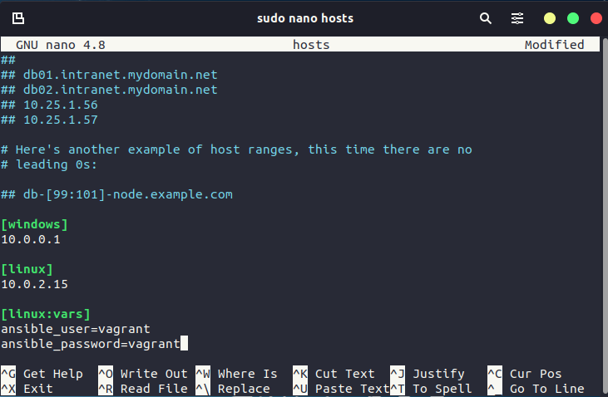The image size is (608, 397).
Task: Open the terminal search icon
Action: (486, 18)
